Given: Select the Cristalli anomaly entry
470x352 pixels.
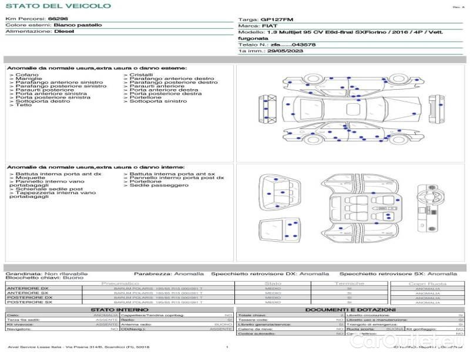Looking at the screenshot, I should 141,75.
